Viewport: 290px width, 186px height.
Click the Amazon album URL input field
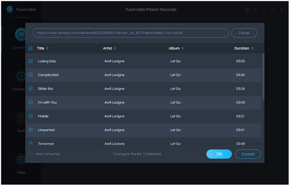tap(131, 33)
